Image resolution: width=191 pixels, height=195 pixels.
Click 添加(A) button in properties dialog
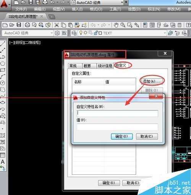tap(152, 81)
